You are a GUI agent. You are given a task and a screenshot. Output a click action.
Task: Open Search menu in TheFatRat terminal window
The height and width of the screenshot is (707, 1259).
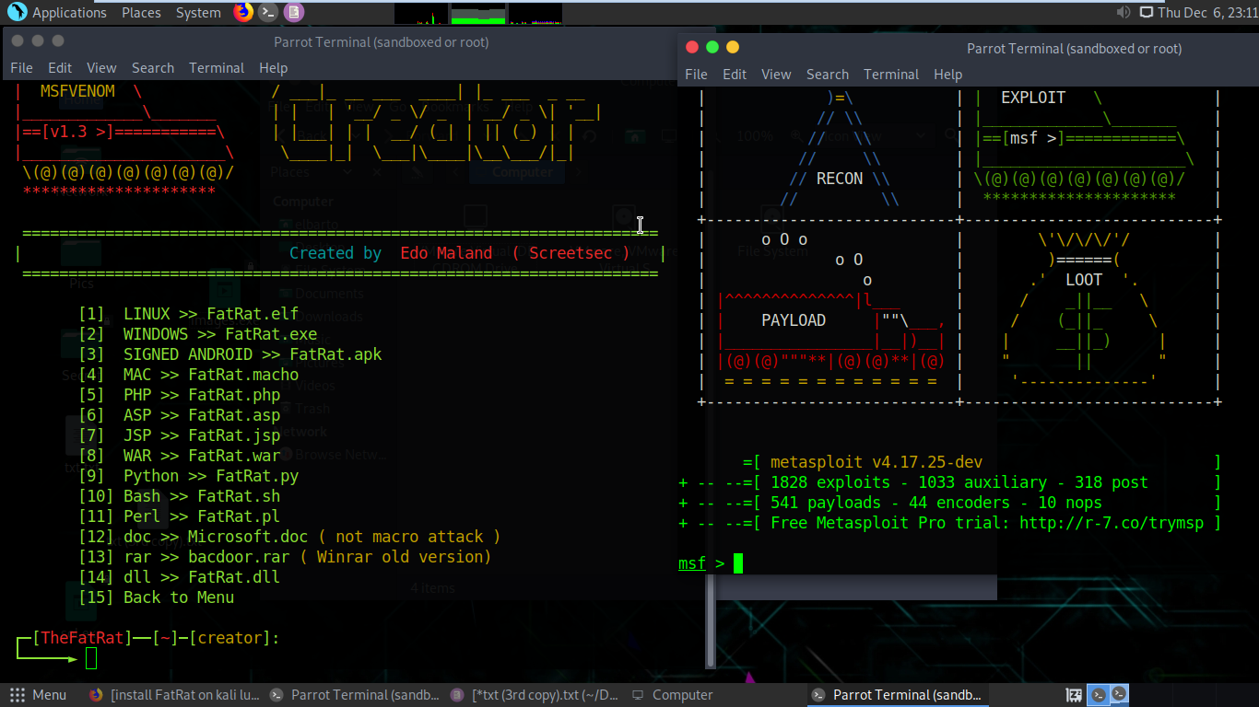tap(153, 68)
